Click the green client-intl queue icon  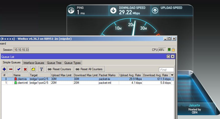point(15,83)
